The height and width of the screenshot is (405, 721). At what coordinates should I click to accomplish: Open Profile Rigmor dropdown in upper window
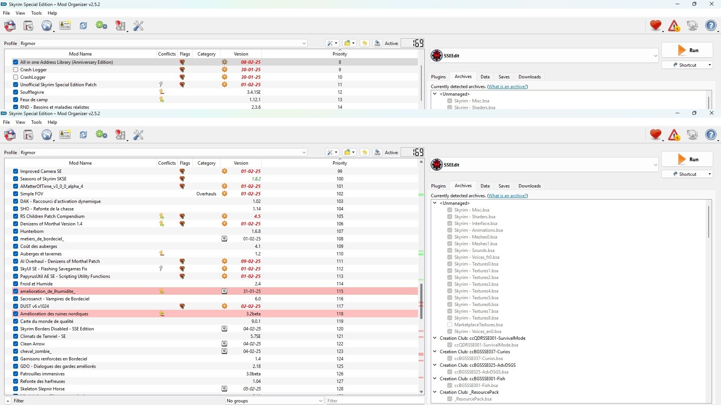click(x=163, y=43)
